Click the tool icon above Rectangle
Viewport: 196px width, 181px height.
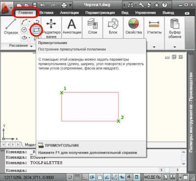click(x=37, y=22)
